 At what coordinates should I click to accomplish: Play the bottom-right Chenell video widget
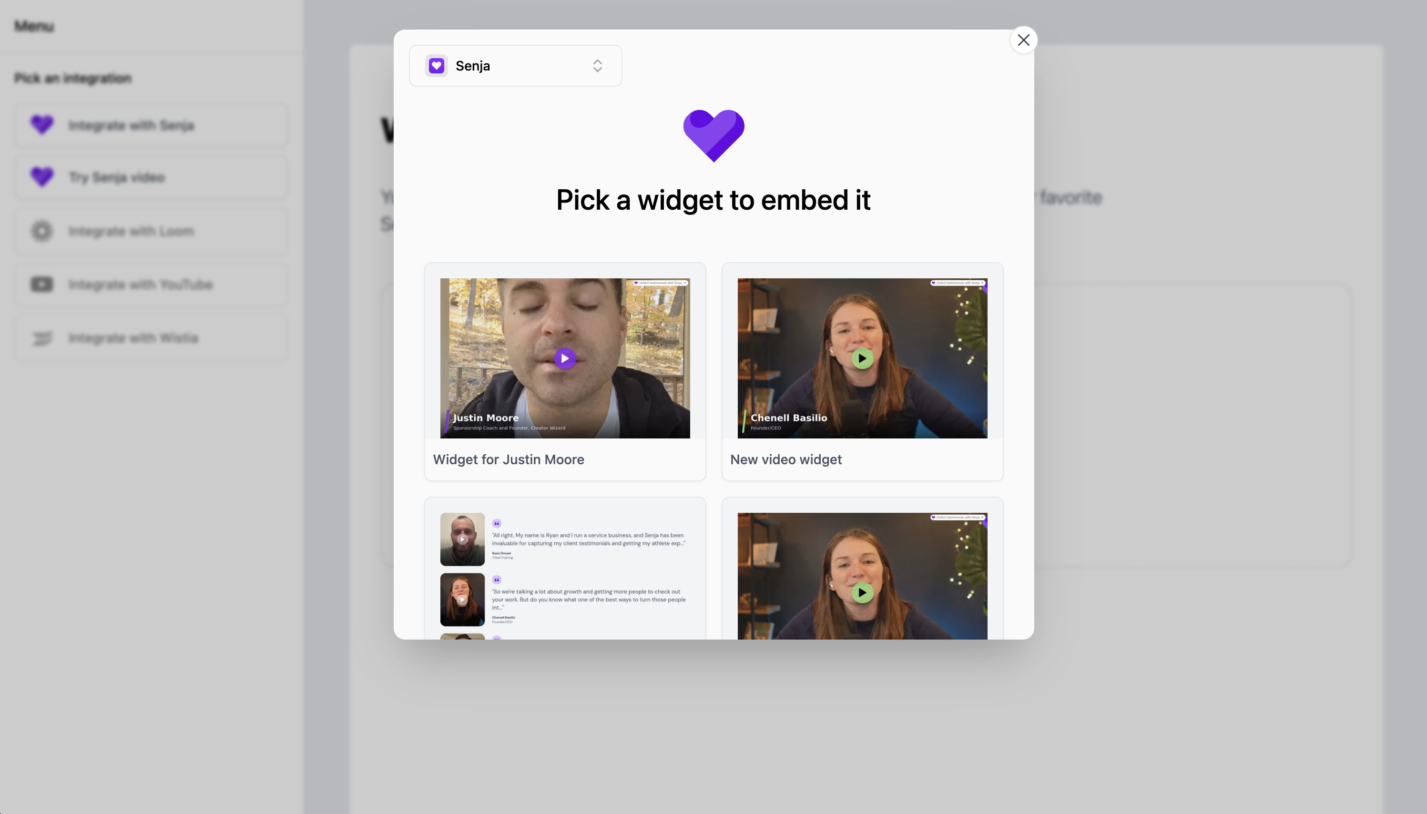click(862, 592)
